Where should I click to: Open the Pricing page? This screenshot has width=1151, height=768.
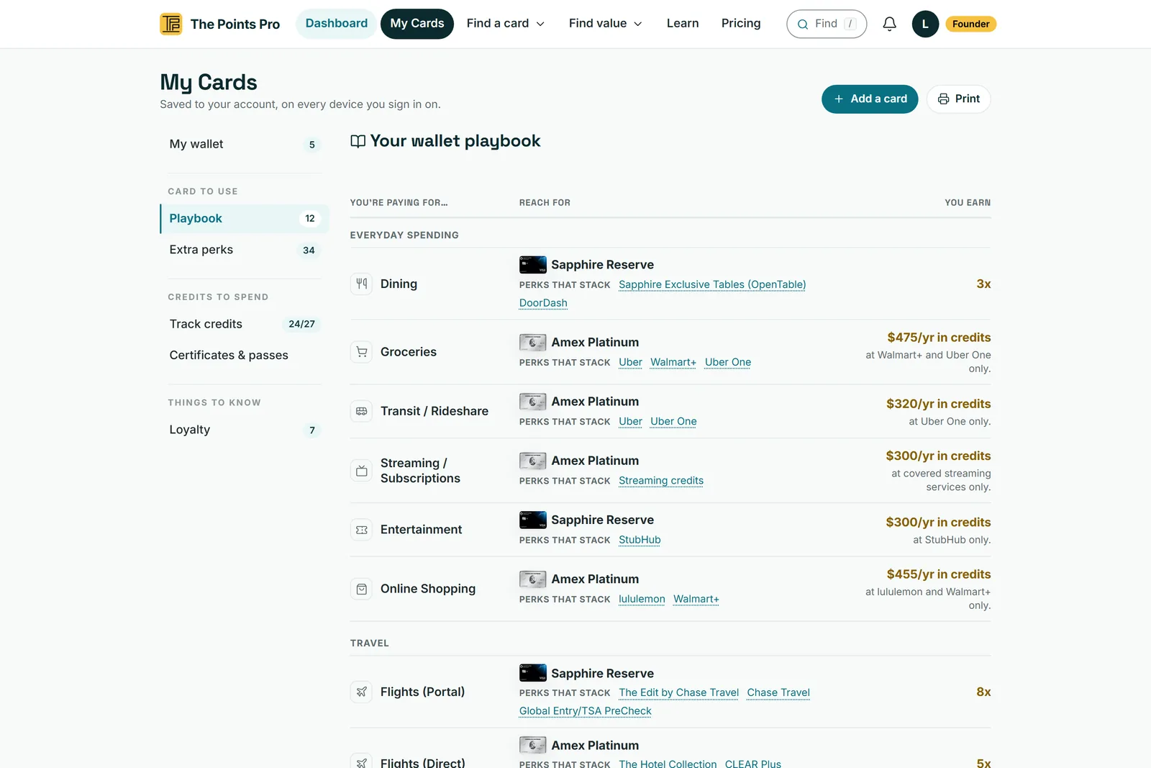tap(741, 24)
